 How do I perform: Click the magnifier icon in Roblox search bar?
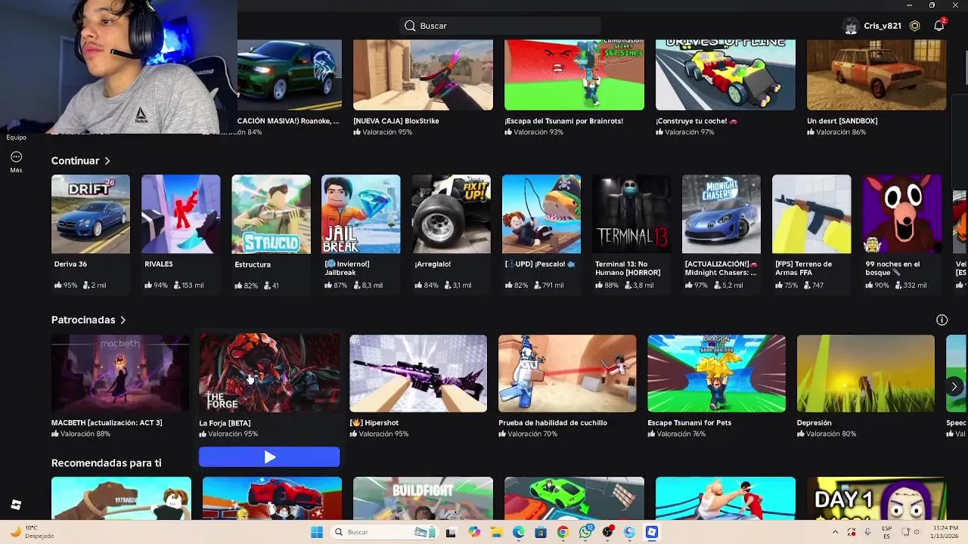(x=410, y=26)
